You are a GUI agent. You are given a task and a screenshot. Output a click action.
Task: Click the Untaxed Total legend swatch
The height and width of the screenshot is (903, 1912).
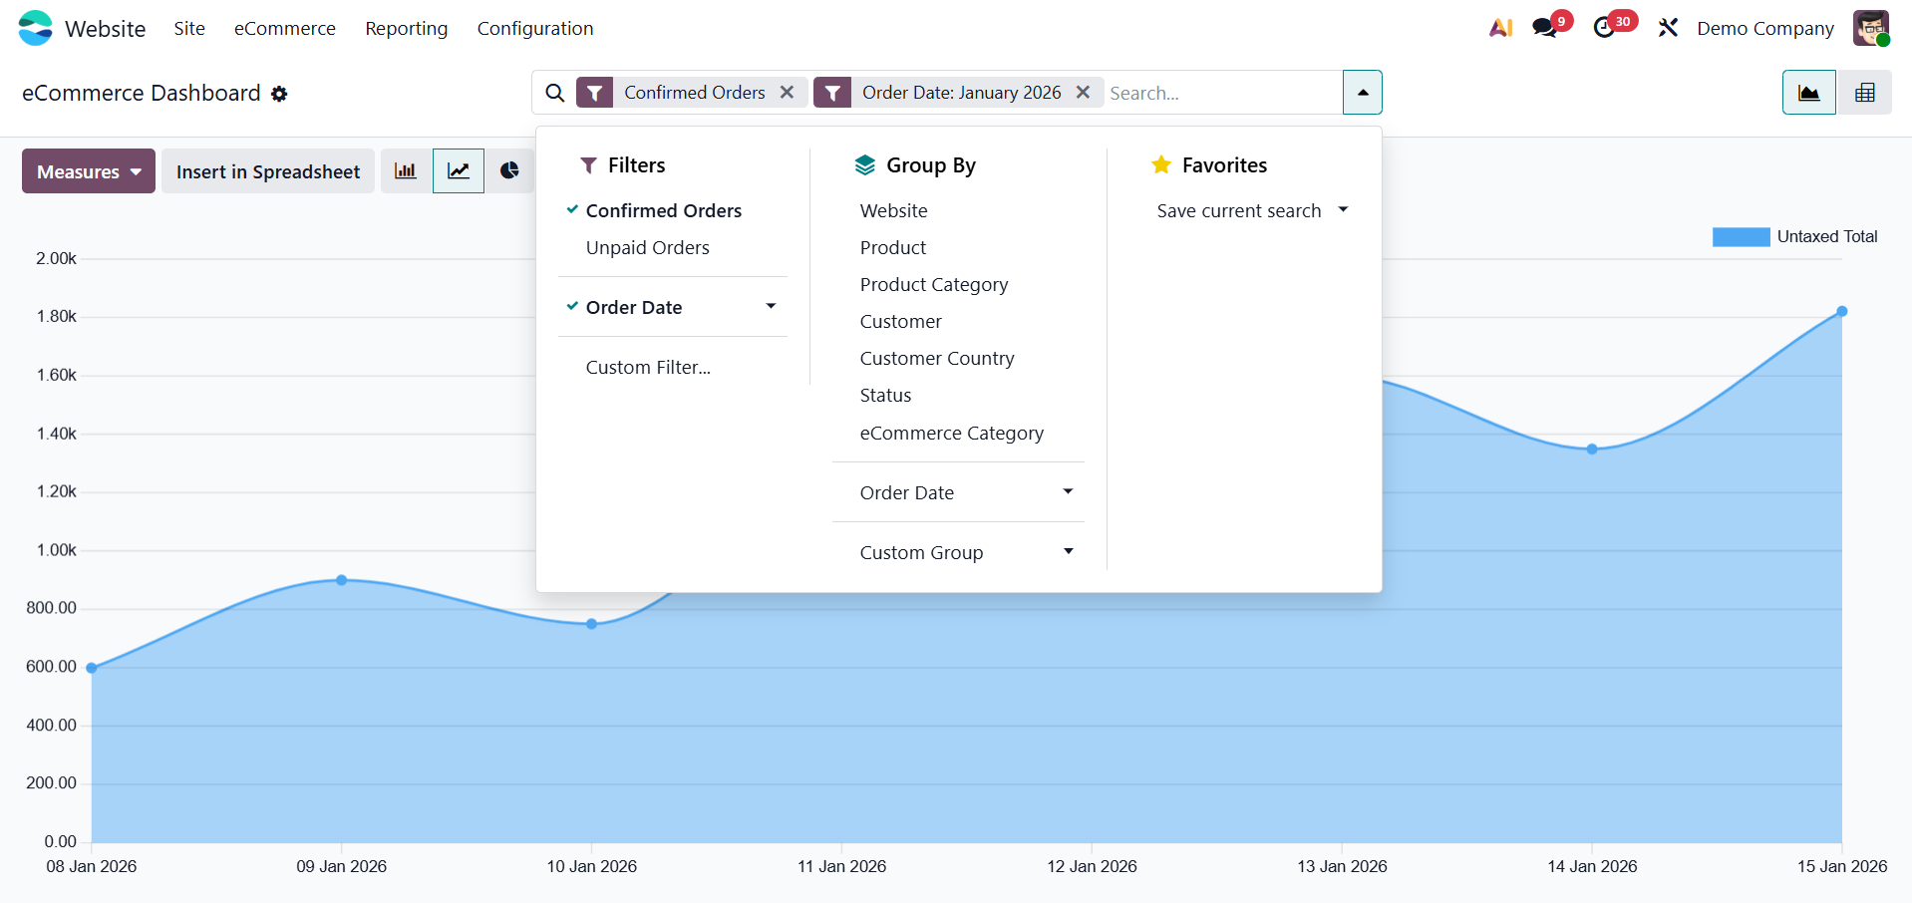point(1741,237)
